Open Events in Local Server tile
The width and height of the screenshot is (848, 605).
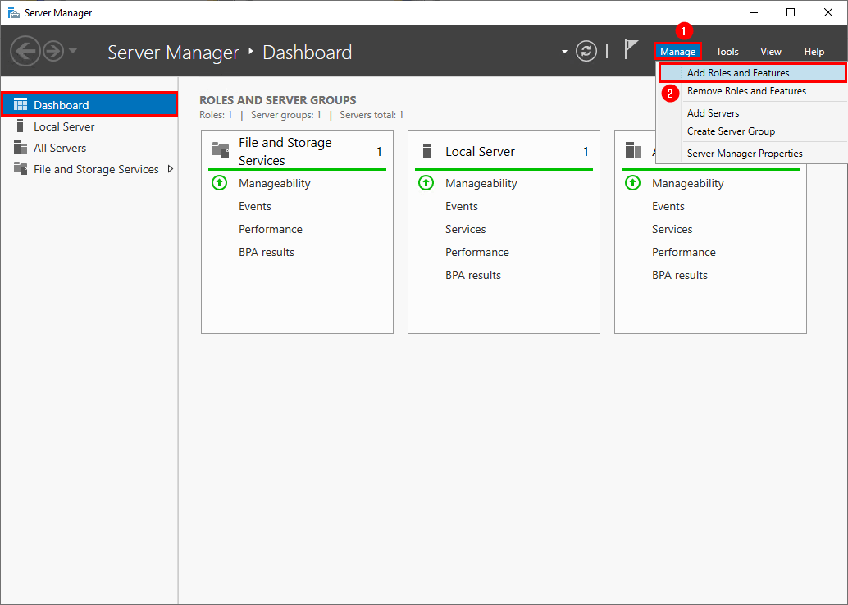point(462,206)
